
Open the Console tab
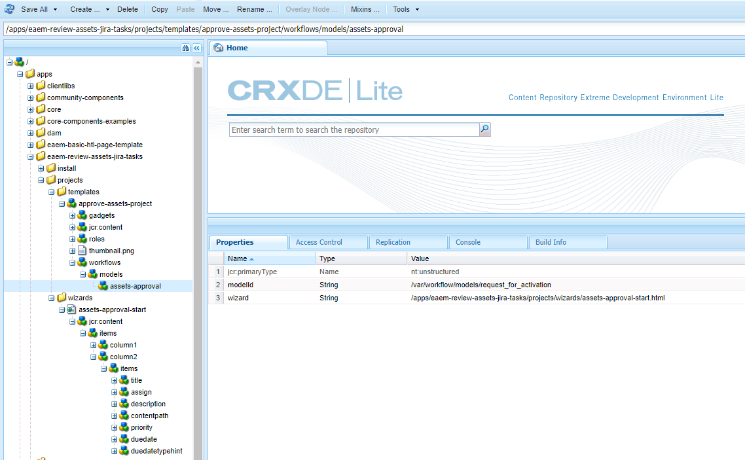[x=488, y=242]
